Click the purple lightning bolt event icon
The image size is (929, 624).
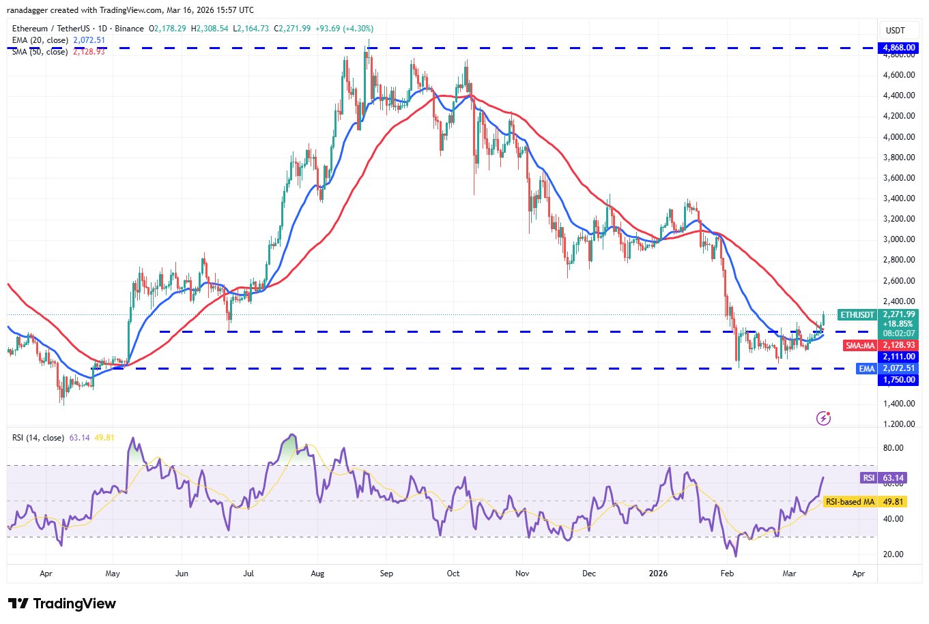coord(823,418)
